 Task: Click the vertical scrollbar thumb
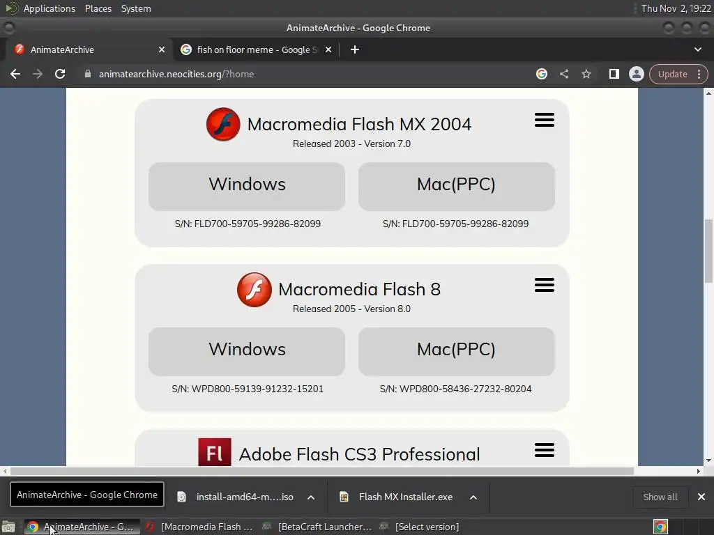click(x=708, y=251)
